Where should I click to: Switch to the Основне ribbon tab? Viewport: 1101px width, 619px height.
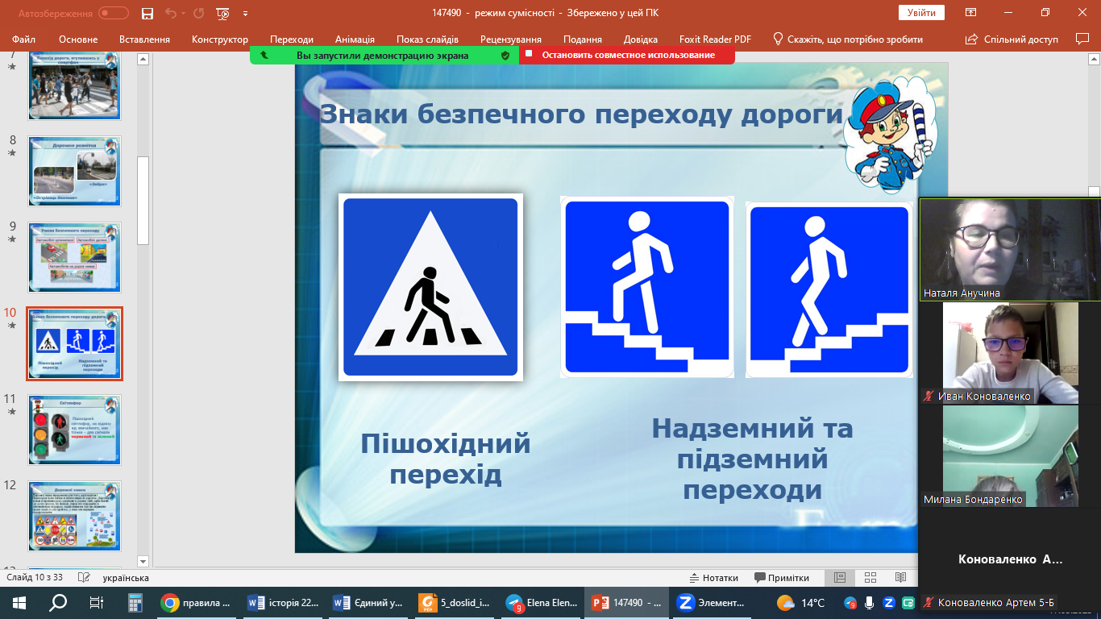click(78, 39)
